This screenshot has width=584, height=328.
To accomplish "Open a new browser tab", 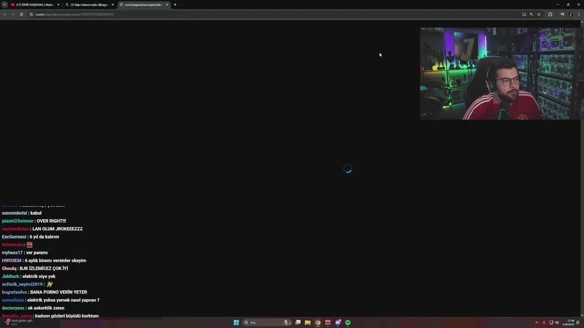I will pos(175,5).
